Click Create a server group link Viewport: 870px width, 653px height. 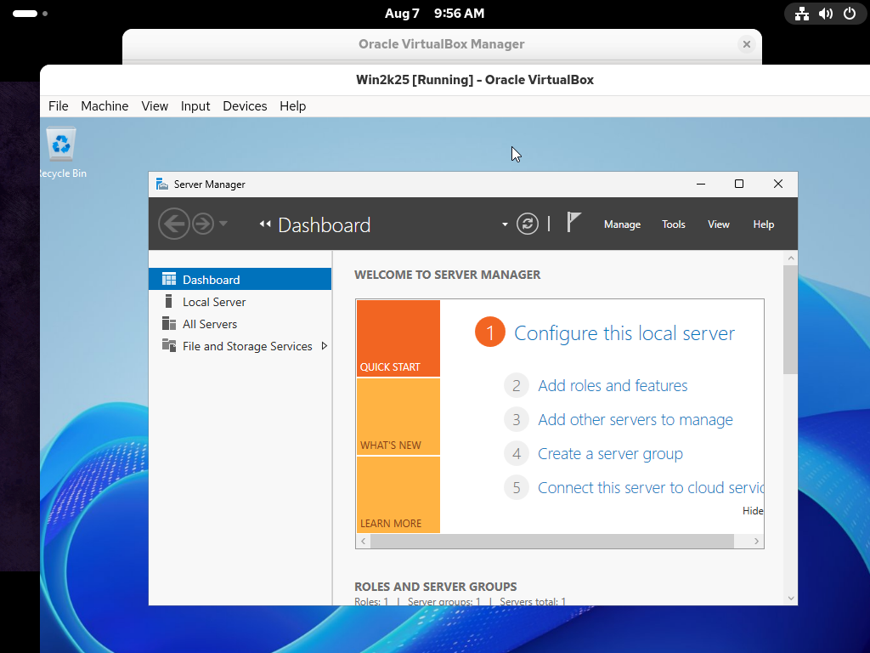(610, 454)
